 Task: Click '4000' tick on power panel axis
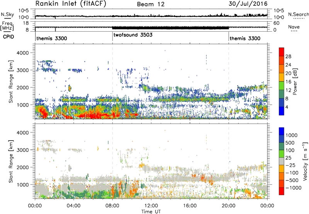pyautogui.click(x=23, y=53)
